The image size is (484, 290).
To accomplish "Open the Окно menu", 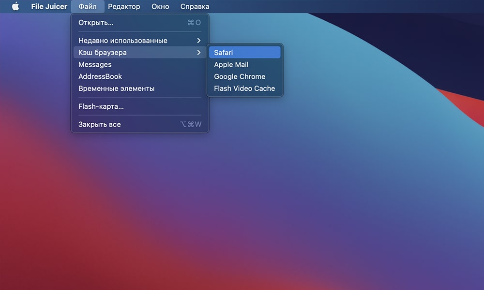I will click(160, 6).
